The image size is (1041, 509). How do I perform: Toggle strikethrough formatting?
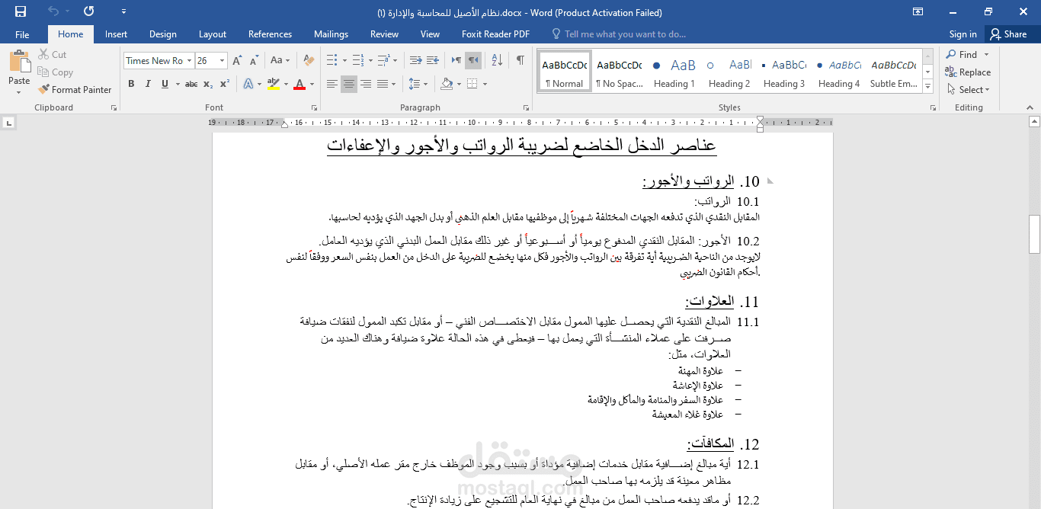click(x=191, y=84)
